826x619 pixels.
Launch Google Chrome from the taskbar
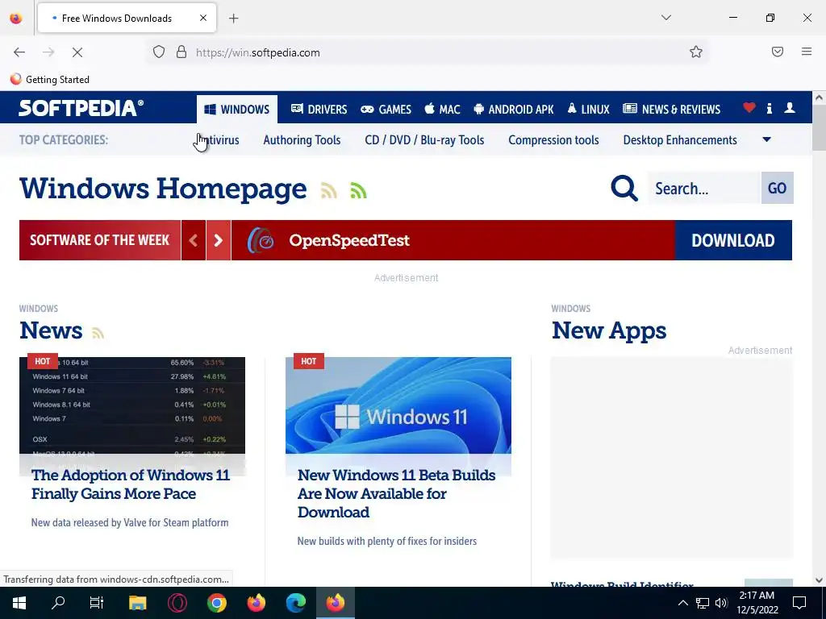[216, 603]
